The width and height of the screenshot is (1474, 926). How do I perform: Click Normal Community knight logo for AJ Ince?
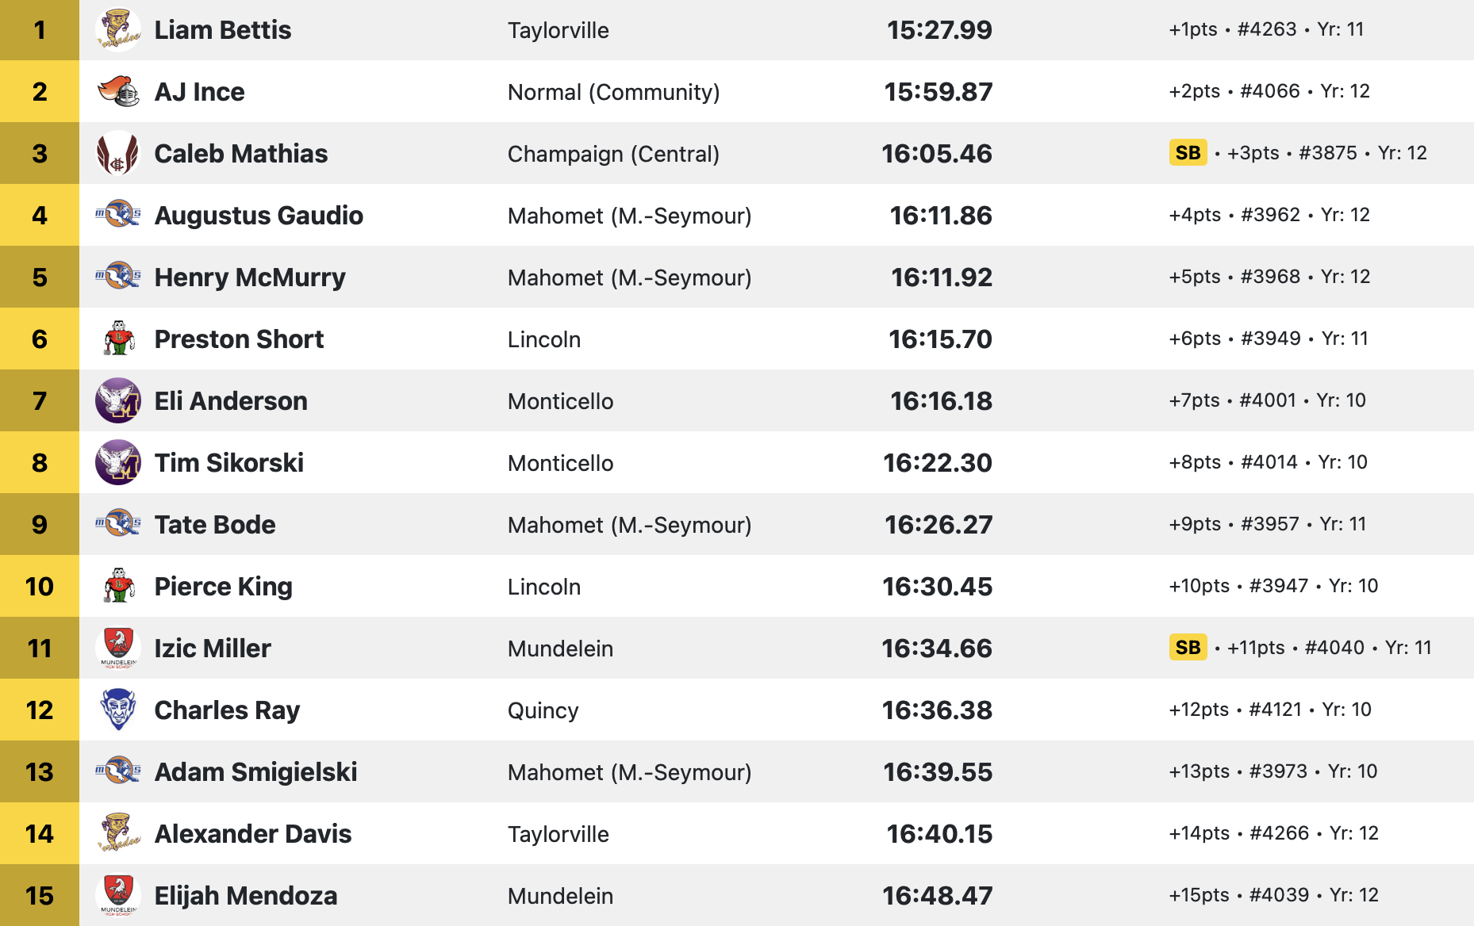[118, 92]
